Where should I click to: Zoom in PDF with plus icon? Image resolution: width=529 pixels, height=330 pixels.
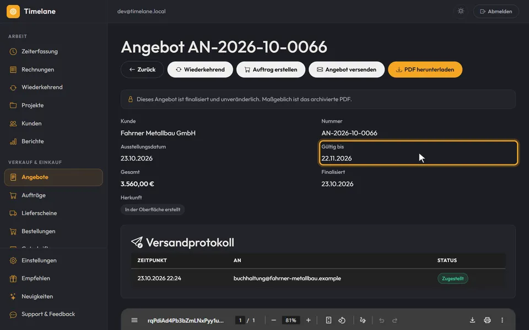pyautogui.click(x=309, y=320)
